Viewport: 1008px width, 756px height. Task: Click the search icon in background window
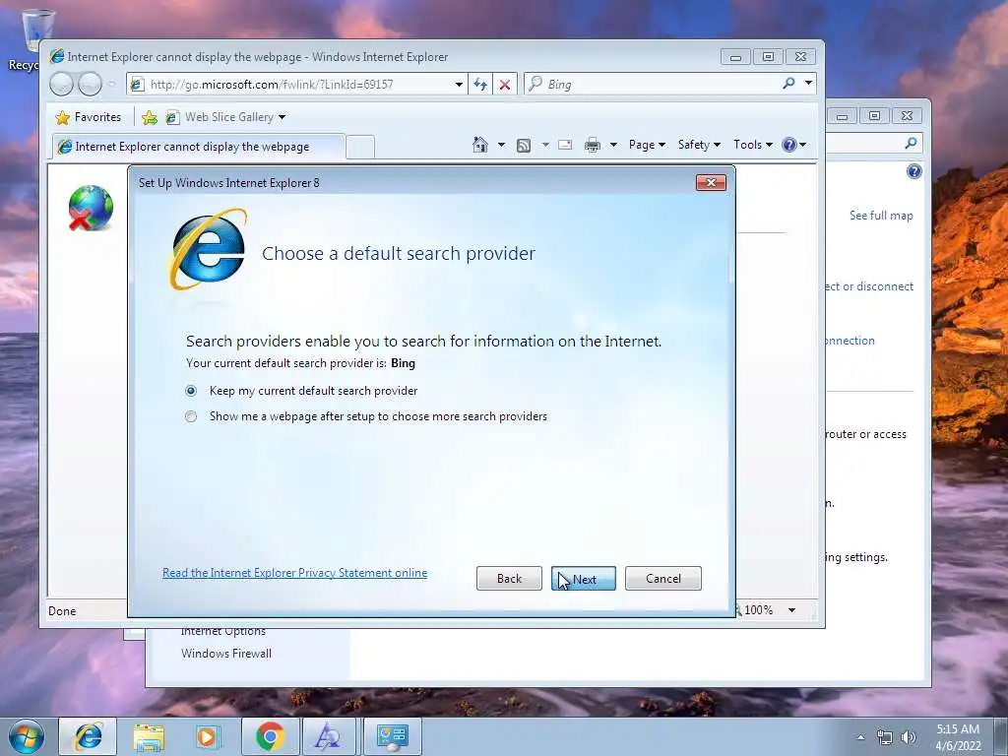[911, 144]
